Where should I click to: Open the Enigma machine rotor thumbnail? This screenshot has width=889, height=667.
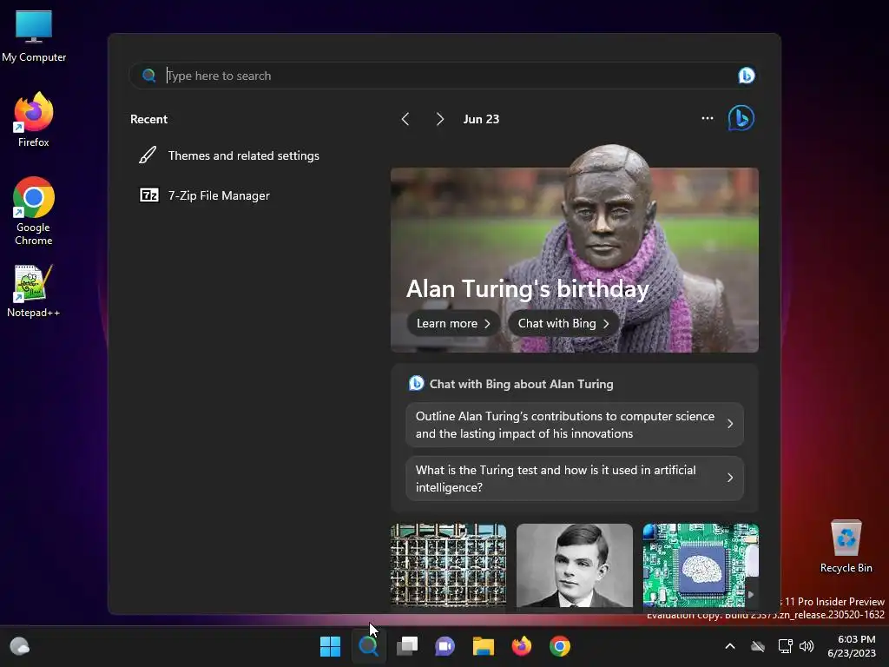point(448,565)
